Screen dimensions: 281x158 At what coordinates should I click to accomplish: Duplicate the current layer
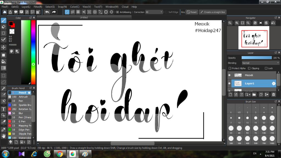click(261, 94)
